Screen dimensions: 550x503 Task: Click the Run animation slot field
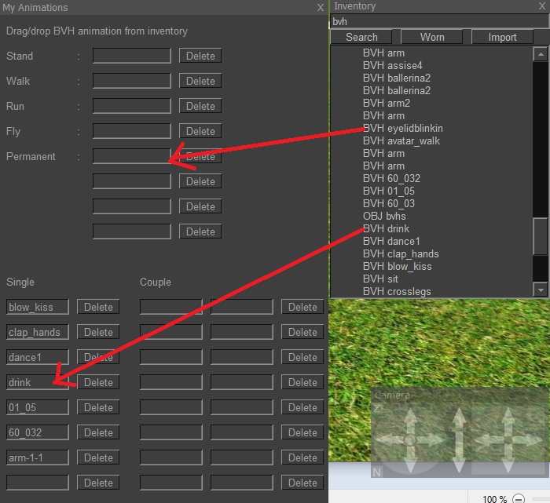(132, 106)
